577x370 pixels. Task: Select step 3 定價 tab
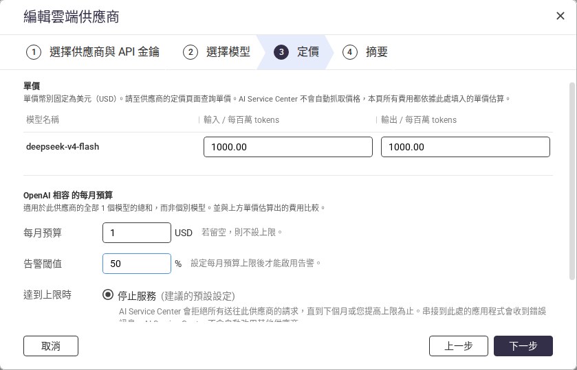(x=296, y=52)
